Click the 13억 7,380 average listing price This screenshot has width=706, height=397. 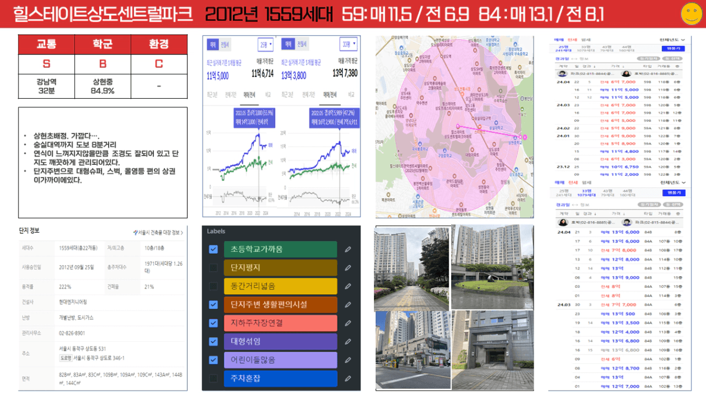(345, 73)
